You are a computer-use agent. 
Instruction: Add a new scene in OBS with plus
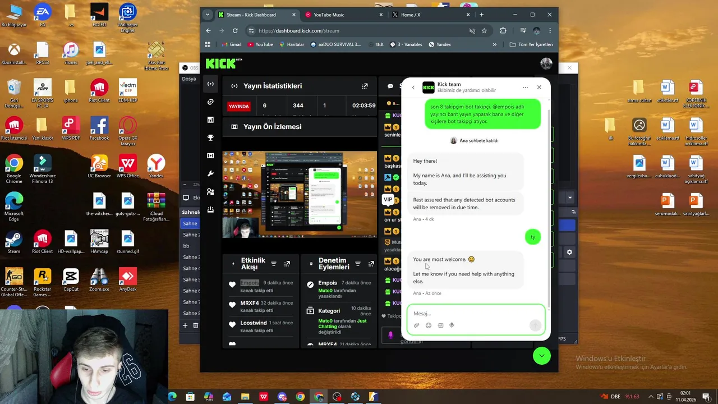tap(185, 325)
